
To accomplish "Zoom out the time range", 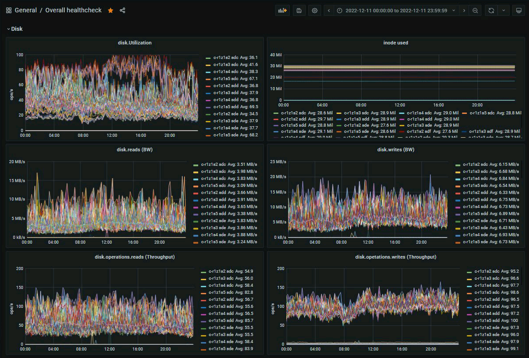I will click(475, 11).
